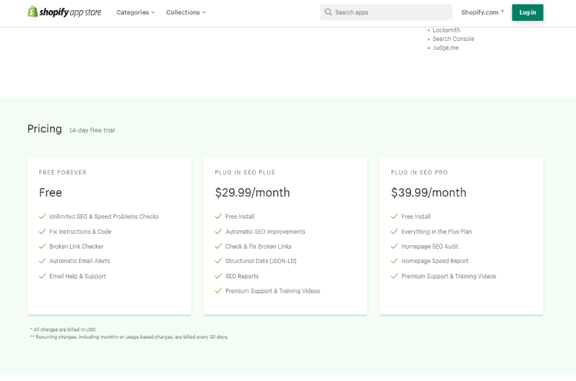576x381 pixels.
Task: Click the search magnifier icon
Action: pyautogui.click(x=328, y=12)
